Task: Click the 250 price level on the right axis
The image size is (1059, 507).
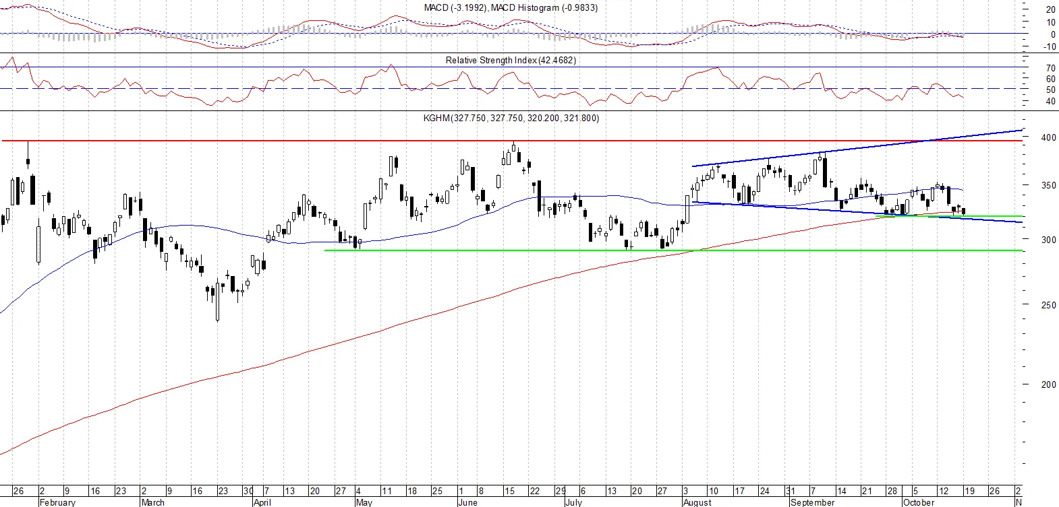Action: (1048, 305)
